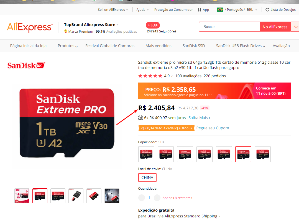The image size is (299, 221).
Task: Select the 256GB capacity option
Action: tap(263, 154)
